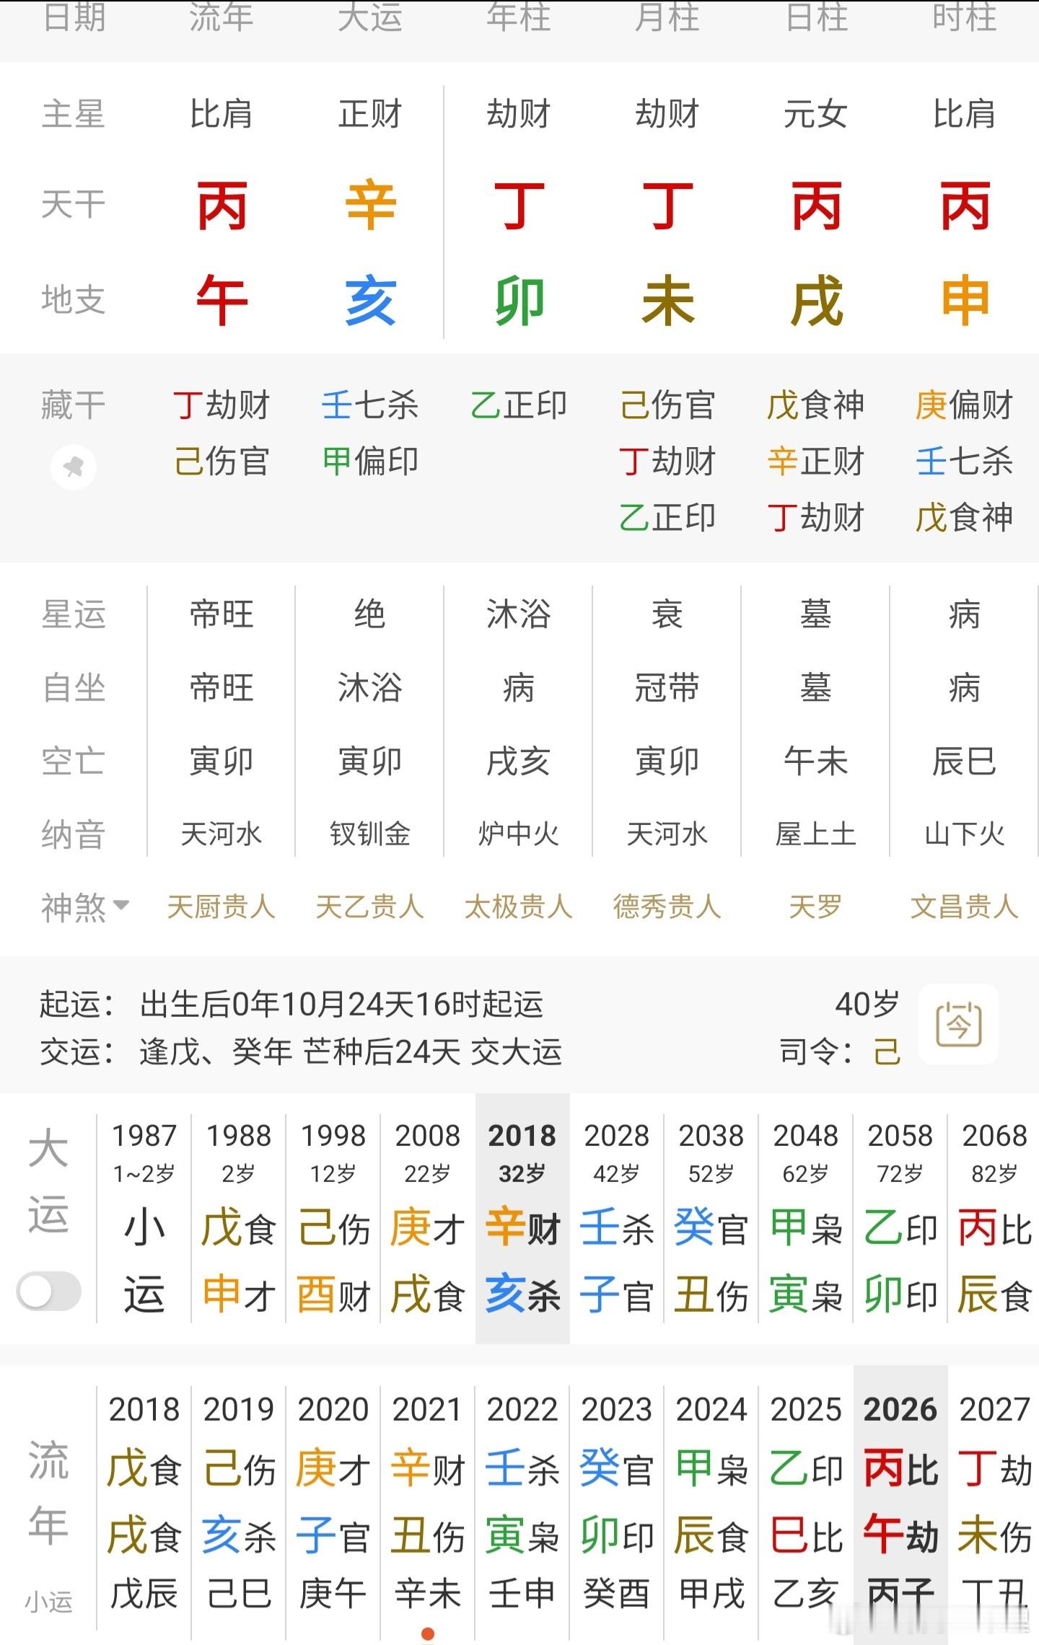Select the 1987 小运 column
This screenshot has width=1039, height=1645.
click(x=144, y=1220)
